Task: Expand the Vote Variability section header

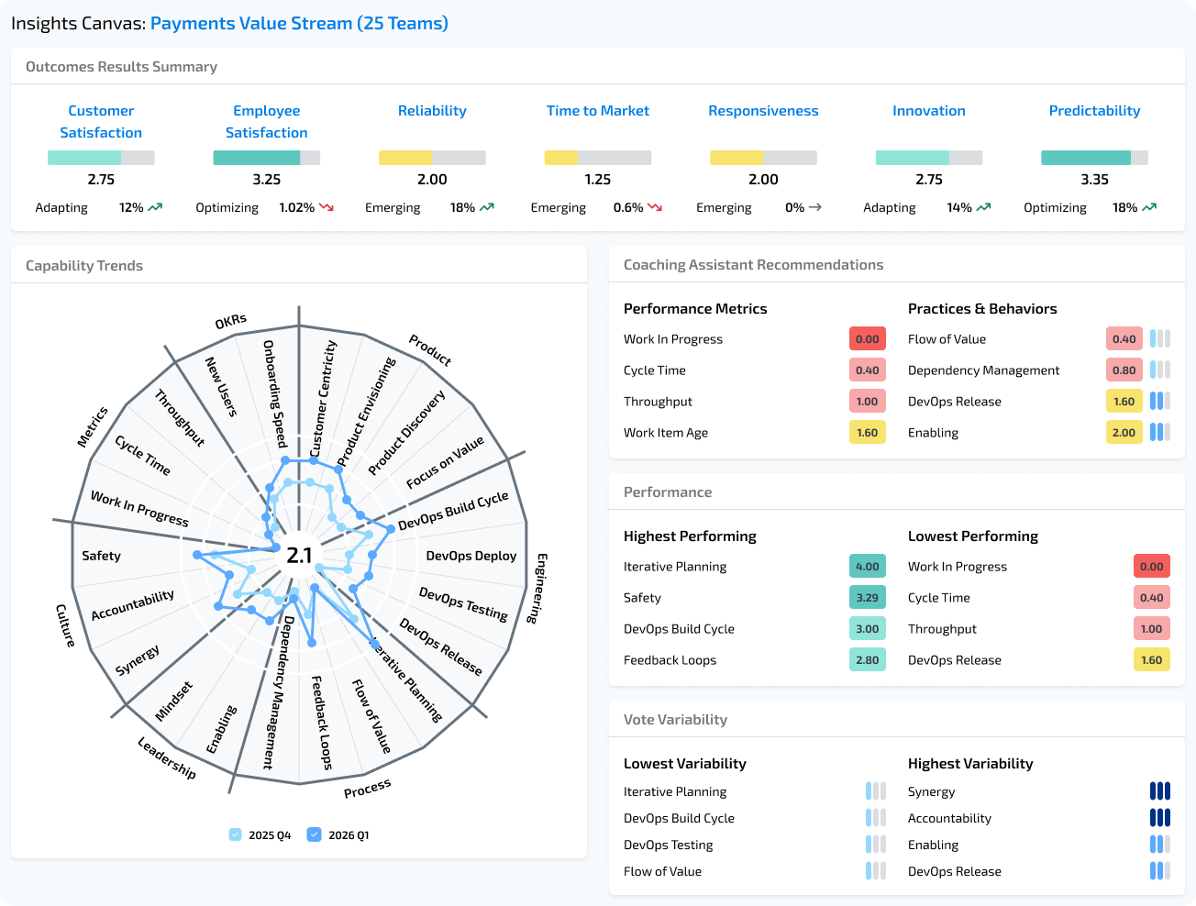Action: (x=676, y=719)
